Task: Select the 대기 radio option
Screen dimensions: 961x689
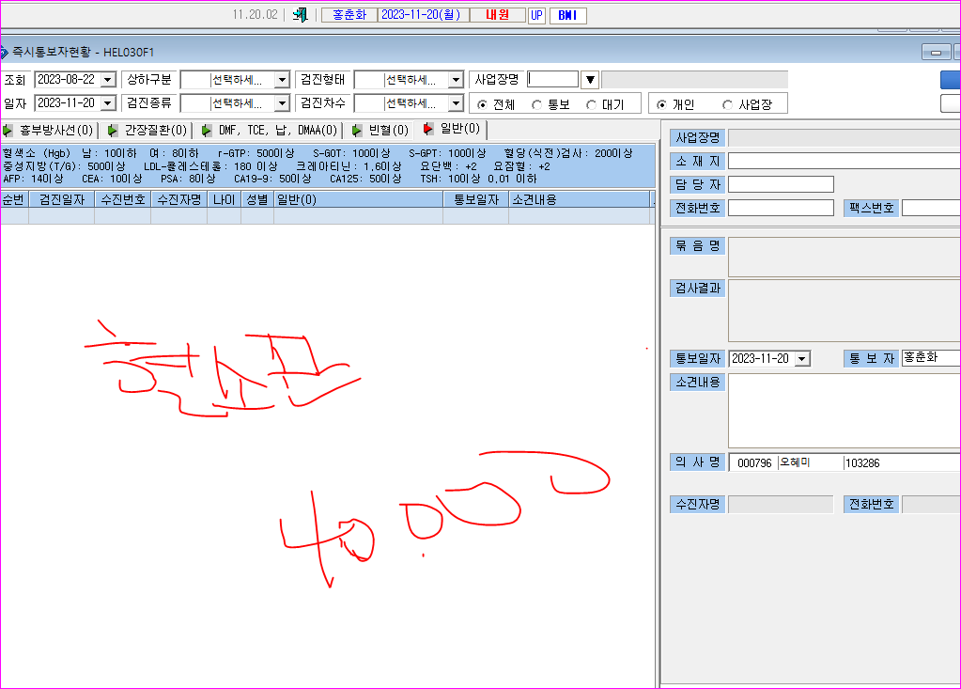Action: (592, 105)
